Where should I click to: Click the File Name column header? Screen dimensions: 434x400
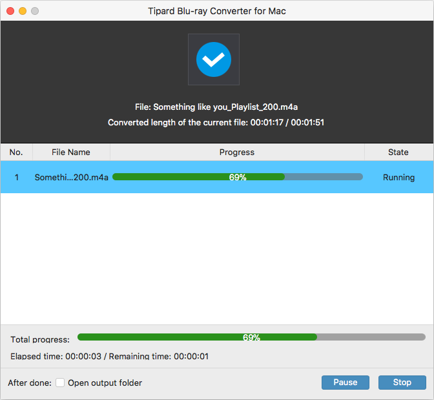(71, 152)
